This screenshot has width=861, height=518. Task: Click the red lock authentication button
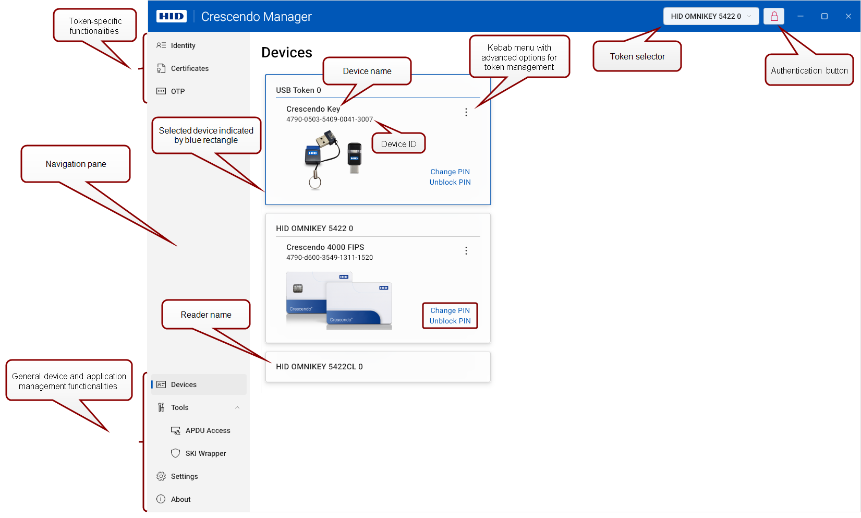774,16
